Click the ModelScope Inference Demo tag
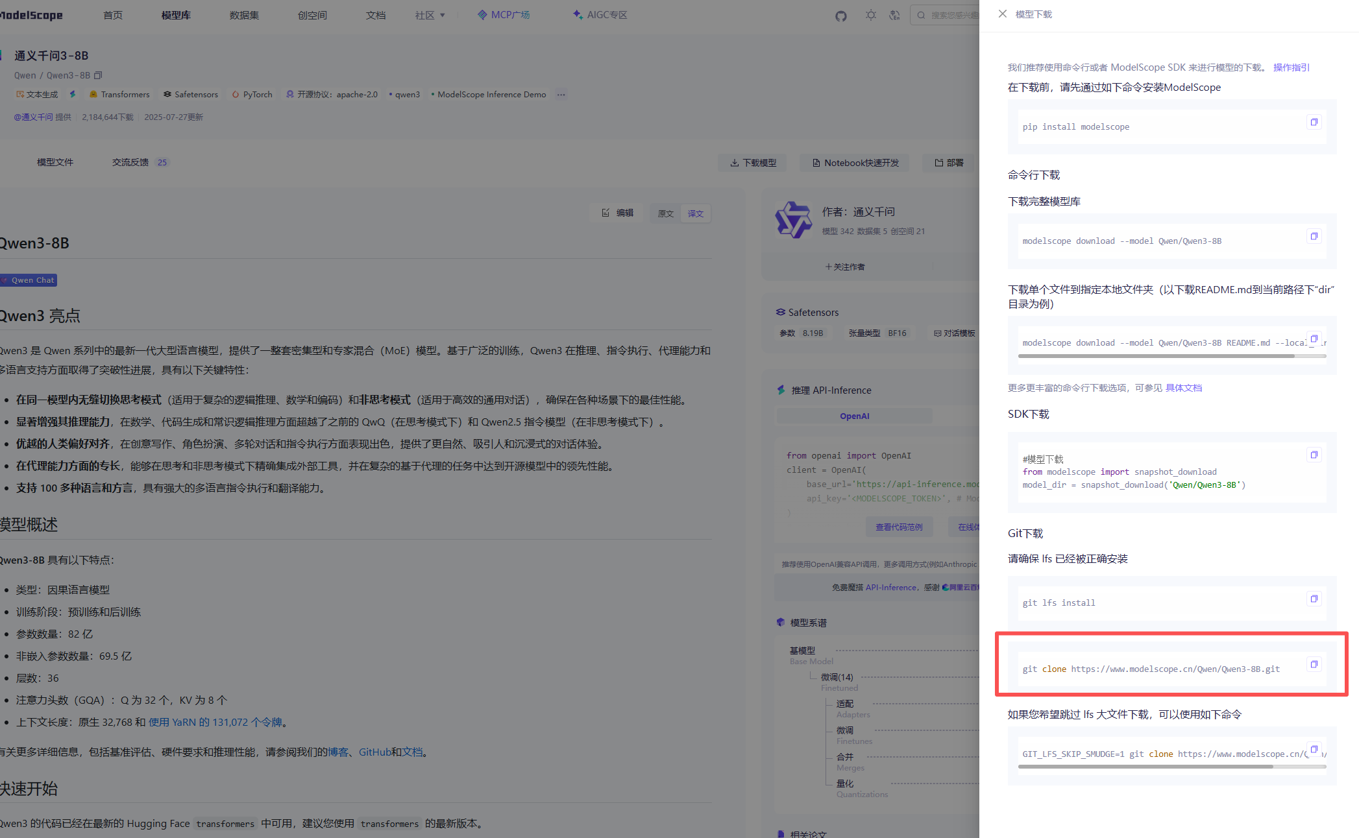The width and height of the screenshot is (1359, 838). (489, 95)
